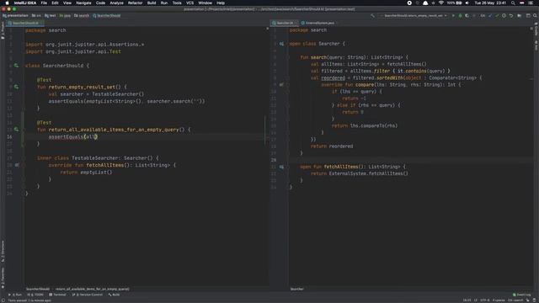
Task: Open the run configuration dropdown
Action: click(414, 15)
